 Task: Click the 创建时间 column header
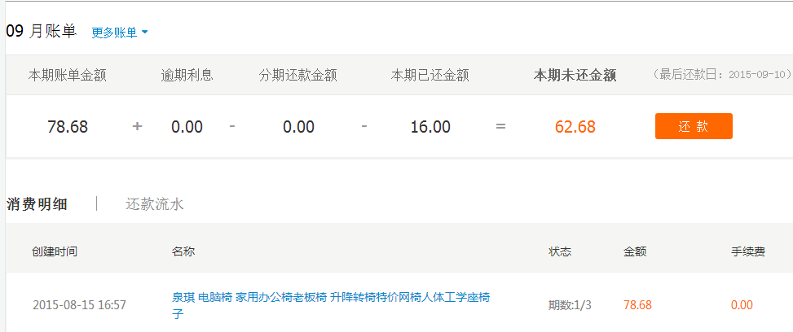pyautogui.click(x=55, y=251)
